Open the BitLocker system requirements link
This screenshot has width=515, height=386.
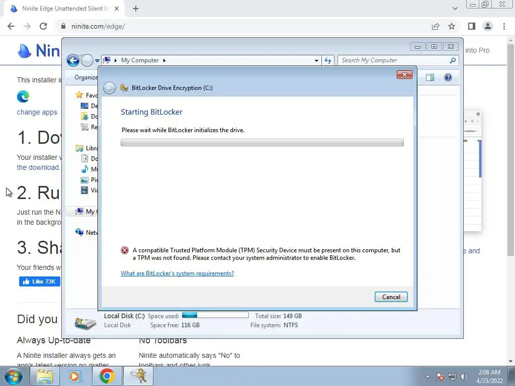pyautogui.click(x=177, y=273)
